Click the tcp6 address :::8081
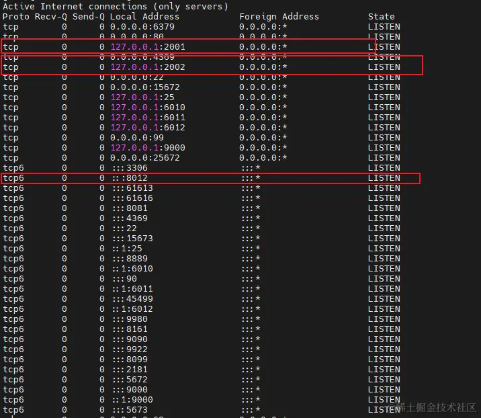481x418 pixels. (x=130, y=208)
